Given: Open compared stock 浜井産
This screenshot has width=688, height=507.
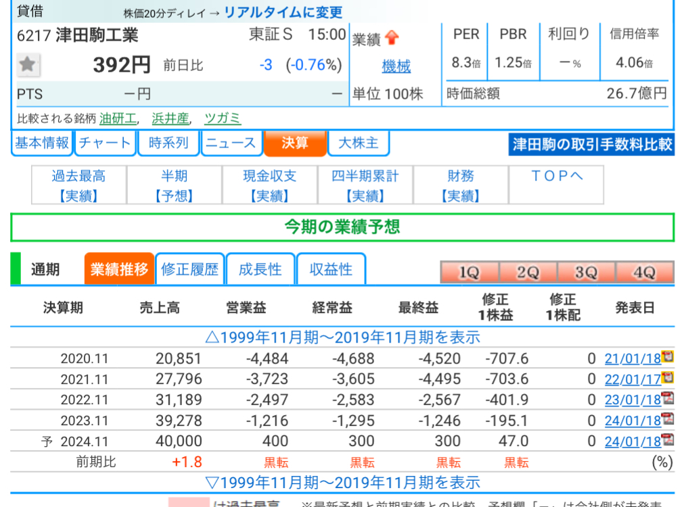Looking at the screenshot, I should click(x=170, y=118).
